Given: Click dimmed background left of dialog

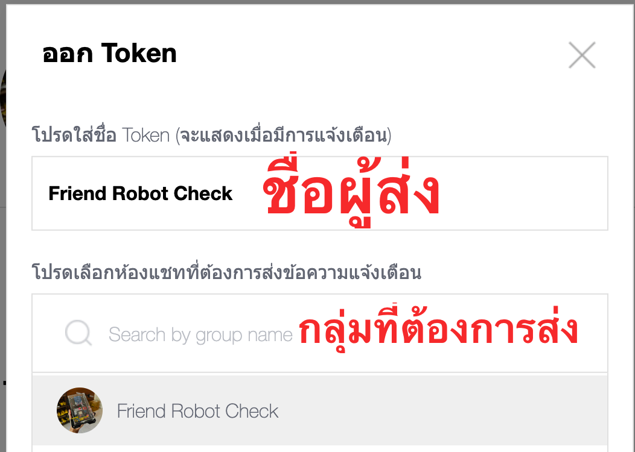Looking at the screenshot, I should [x=3, y=283].
